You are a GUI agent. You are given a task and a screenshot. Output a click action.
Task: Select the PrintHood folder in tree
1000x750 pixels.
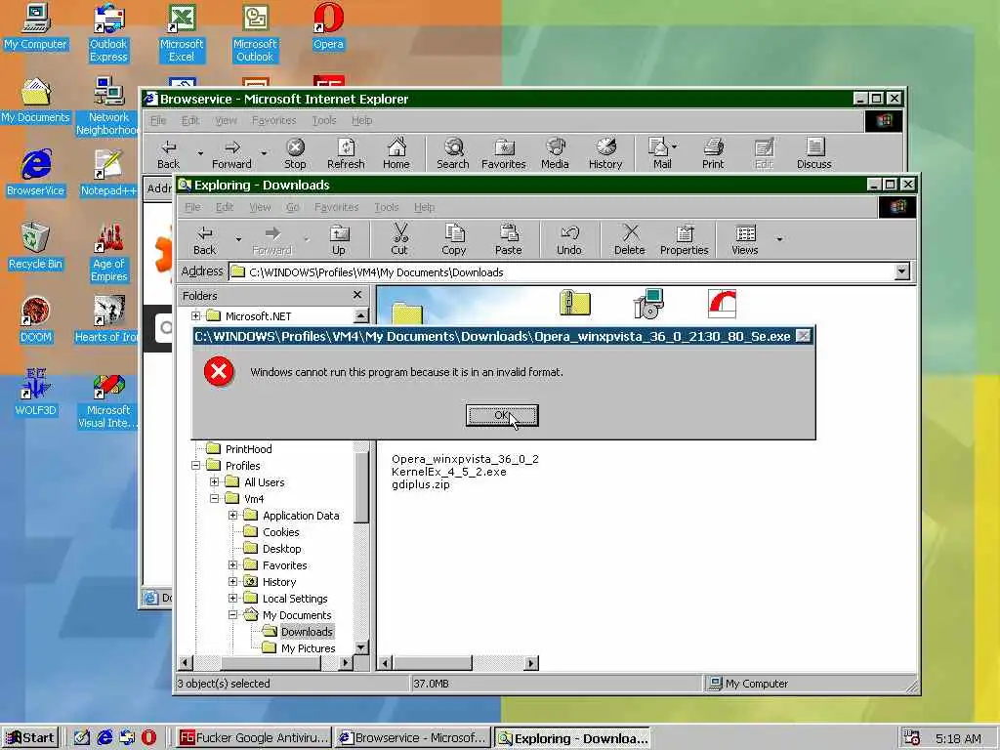pos(248,449)
